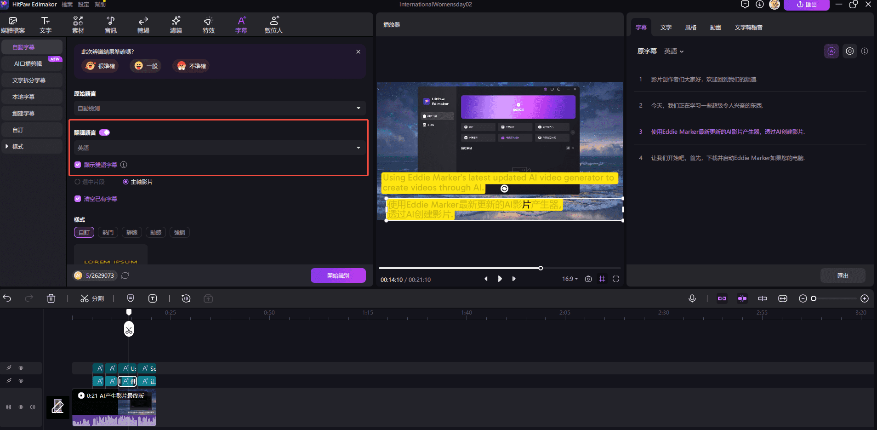This screenshot has width=877, height=430.
Task: Enter fullscreen preview mode
Action: pyautogui.click(x=616, y=279)
